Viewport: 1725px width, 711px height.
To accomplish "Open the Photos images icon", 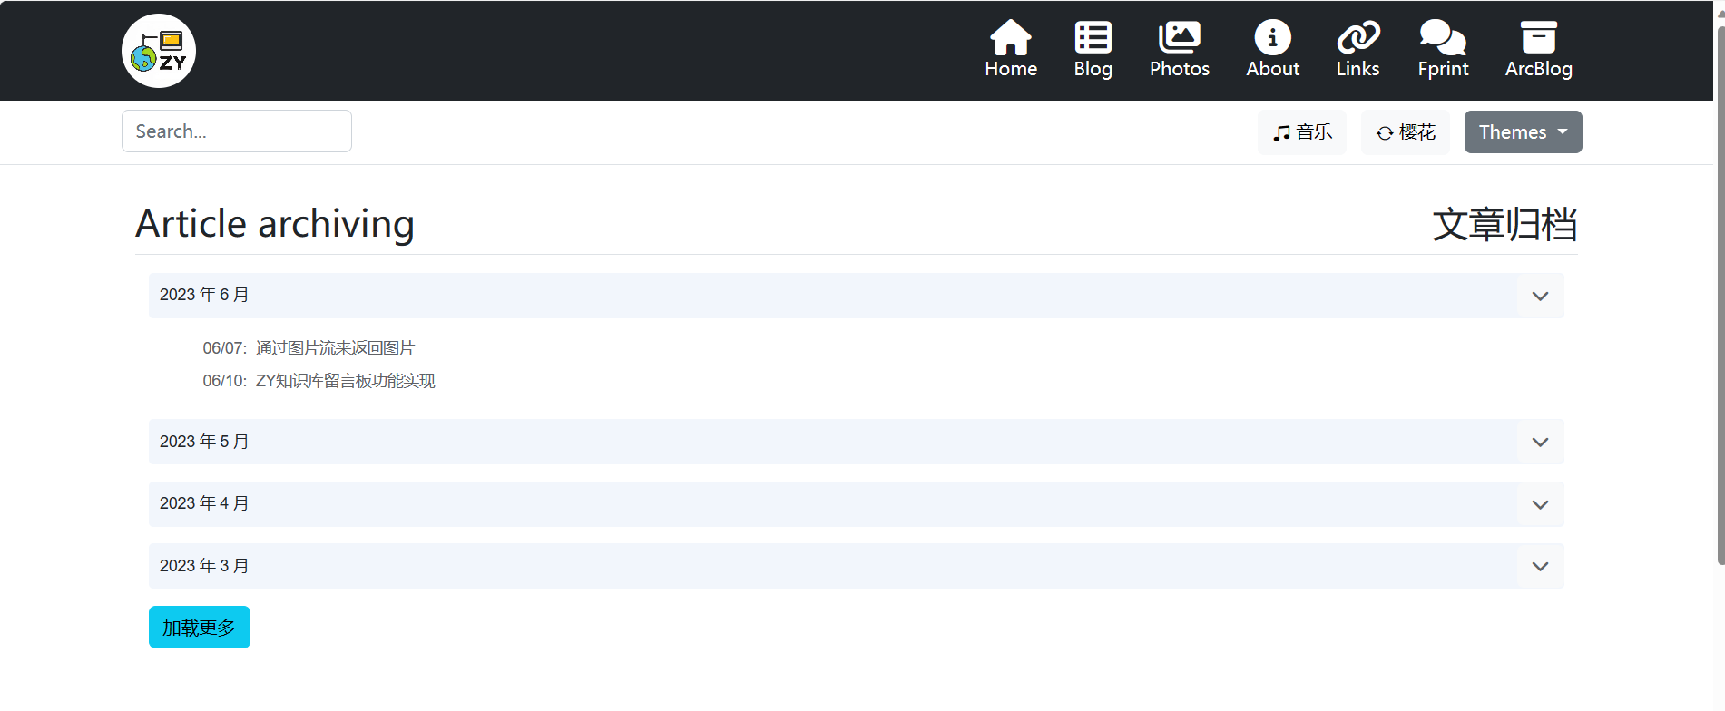I will pyautogui.click(x=1179, y=38).
